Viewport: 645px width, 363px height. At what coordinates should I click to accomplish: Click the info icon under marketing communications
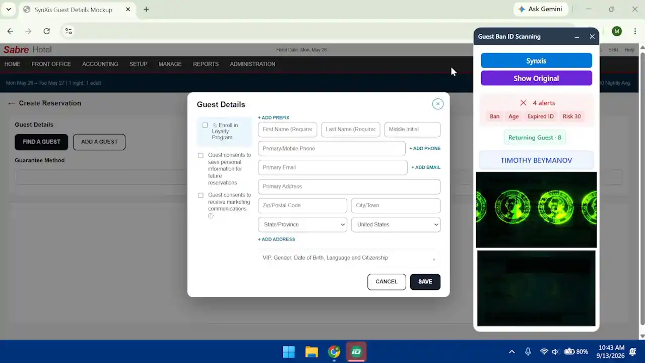click(x=211, y=216)
